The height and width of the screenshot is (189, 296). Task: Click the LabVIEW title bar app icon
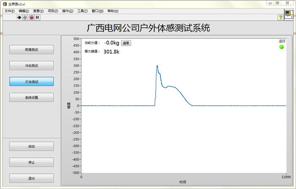pyautogui.click(x=5, y=4)
